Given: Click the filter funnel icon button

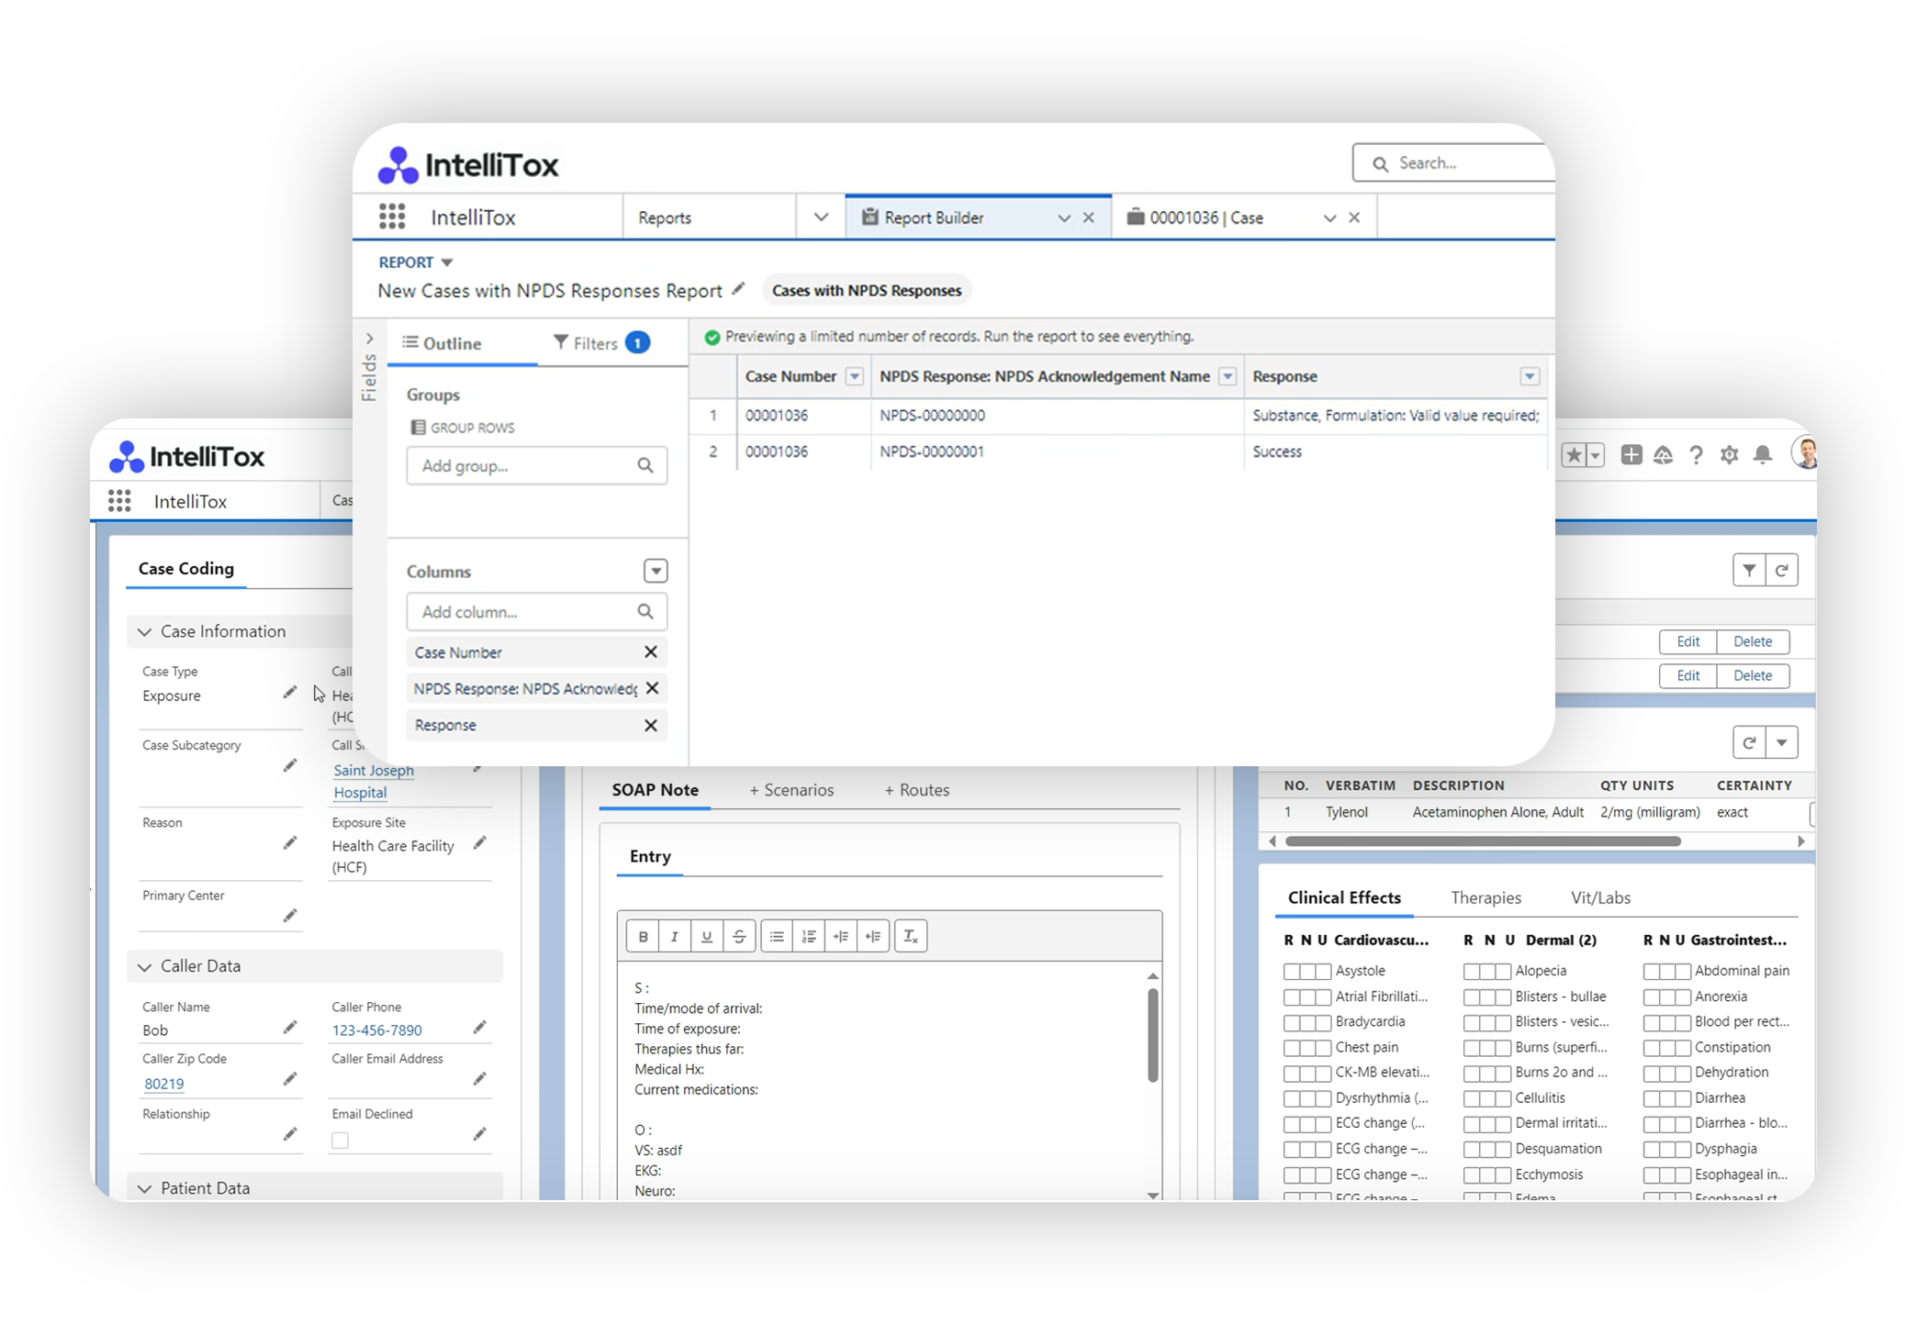Looking at the screenshot, I should click(1749, 570).
